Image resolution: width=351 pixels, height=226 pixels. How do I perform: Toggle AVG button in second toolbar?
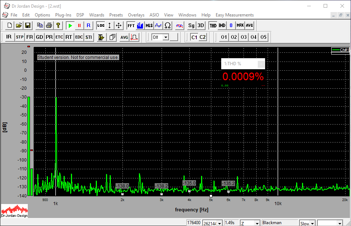[x=124, y=37]
